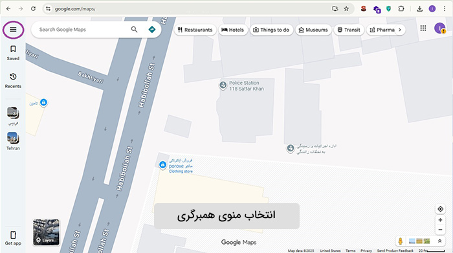Viewport: 453px width, 253px height.
Task: Select the Pharmacies chip
Action: [x=381, y=30]
